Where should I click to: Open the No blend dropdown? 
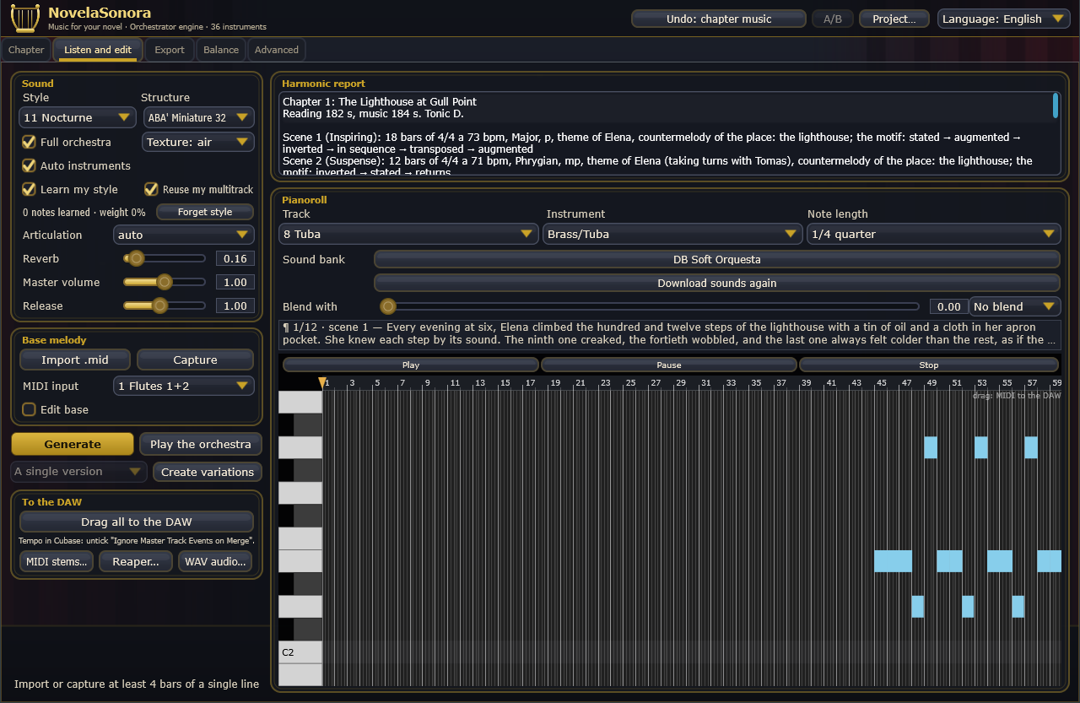tap(1015, 306)
